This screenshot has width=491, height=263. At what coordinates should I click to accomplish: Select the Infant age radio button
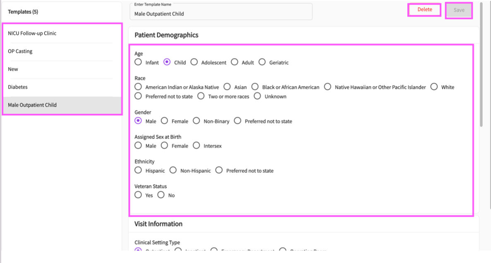pos(138,62)
